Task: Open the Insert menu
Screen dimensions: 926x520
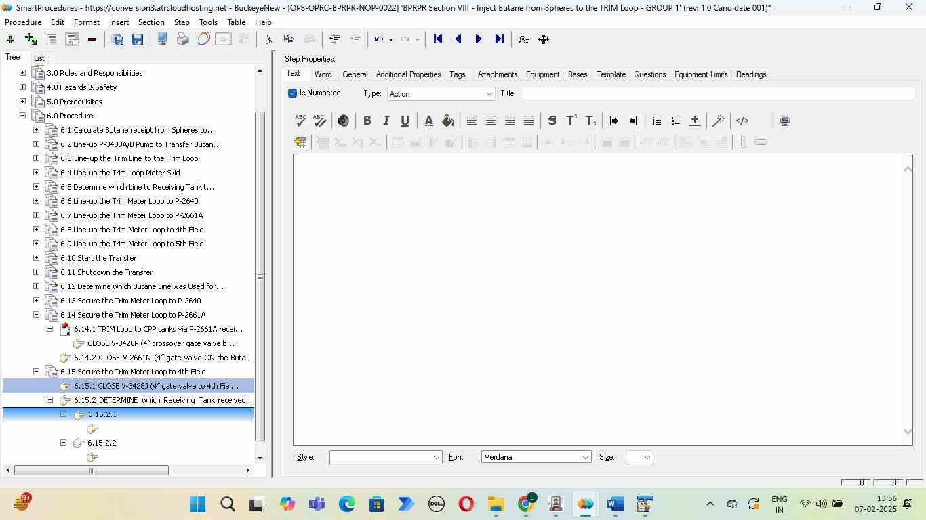Action: 119,22
